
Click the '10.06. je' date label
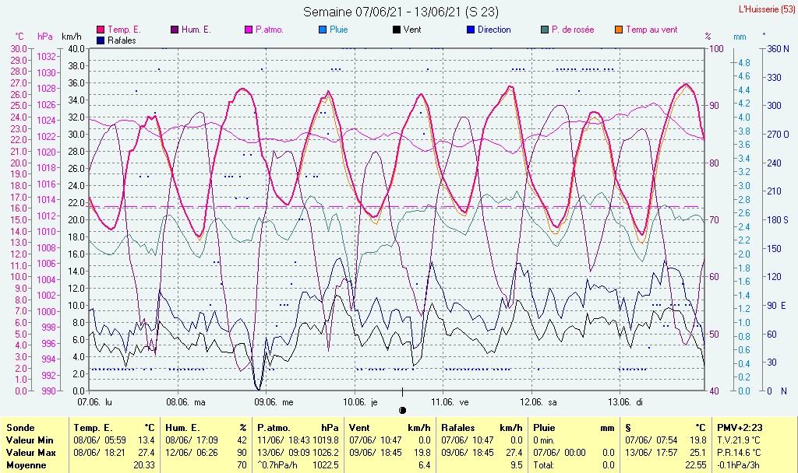click(x=360, y=402)
